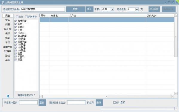Toggle the 金山快盘 checkbox

pos(16,36)
